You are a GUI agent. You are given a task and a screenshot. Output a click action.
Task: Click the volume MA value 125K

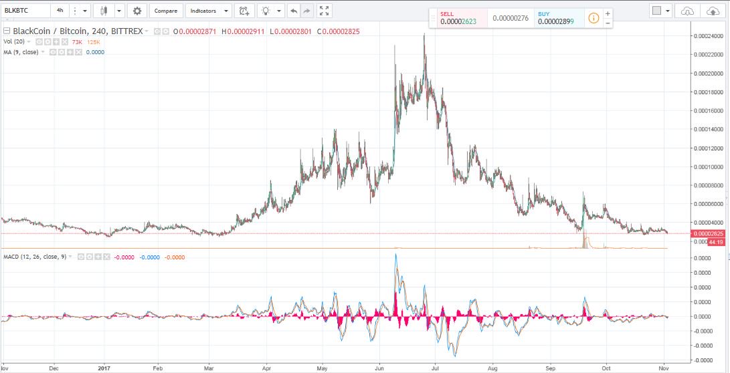(x=93, y=42)
